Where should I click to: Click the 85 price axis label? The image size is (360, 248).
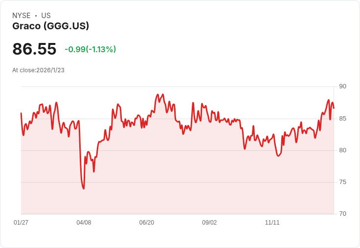pos(342,119)
